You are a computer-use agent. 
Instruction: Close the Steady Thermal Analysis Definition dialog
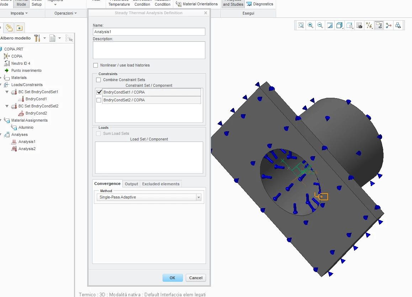[x=206, y=13]
